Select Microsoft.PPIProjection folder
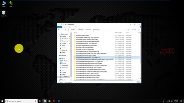184x103 pixels. pyautogui.click(x=86, y=56)
